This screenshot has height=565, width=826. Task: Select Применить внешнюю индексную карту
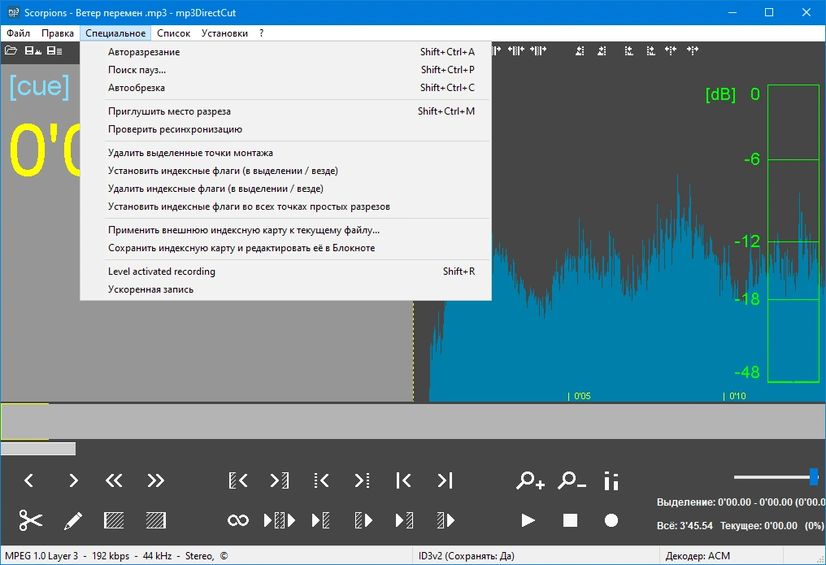[x=285, y=230]
